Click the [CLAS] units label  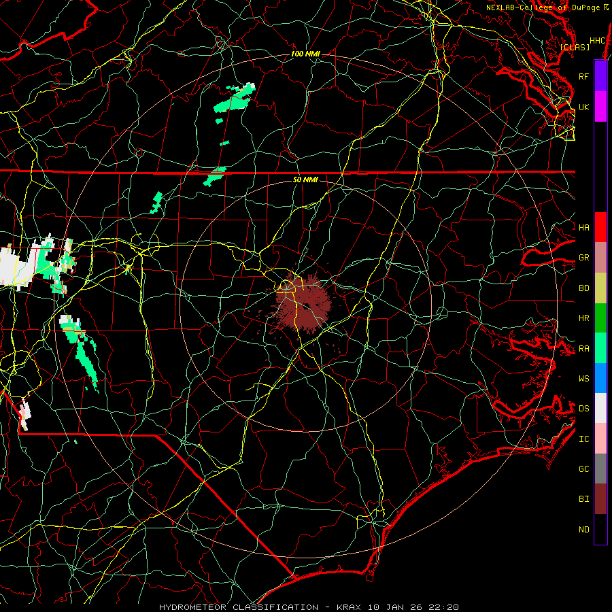tap(575, 47)
